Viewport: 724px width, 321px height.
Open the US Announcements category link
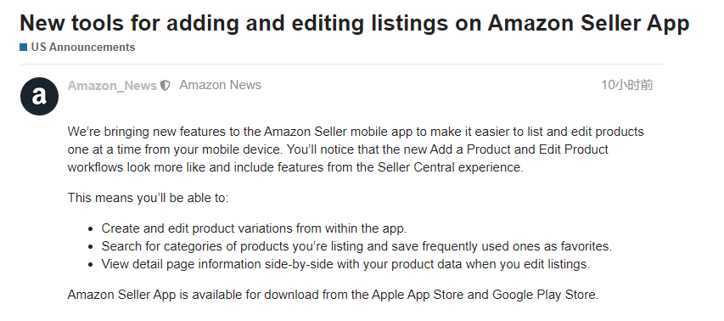83,47
